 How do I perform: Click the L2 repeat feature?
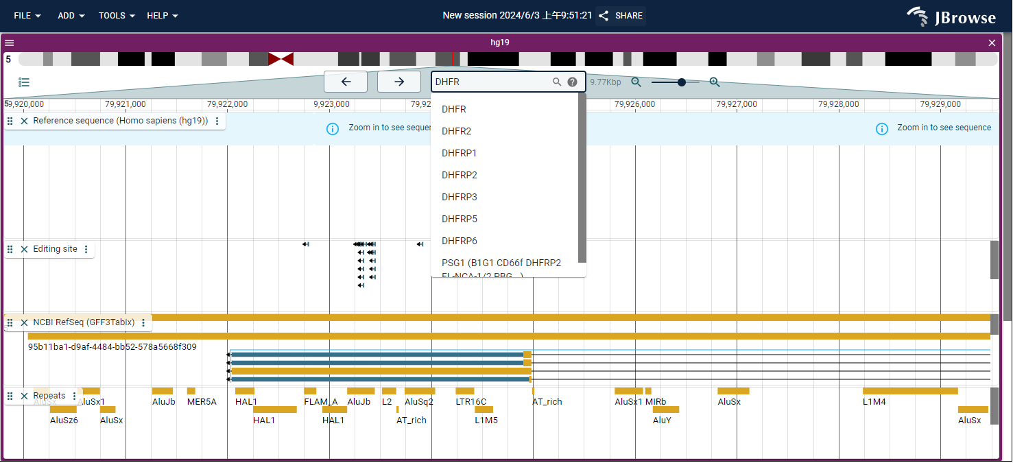pos(389,391)
